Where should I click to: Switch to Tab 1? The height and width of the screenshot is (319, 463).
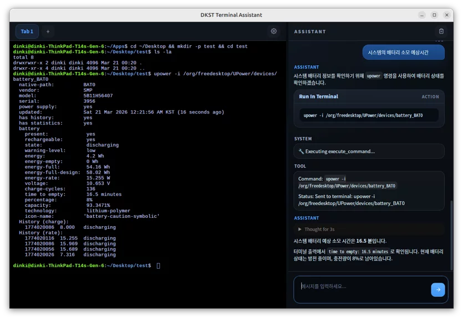click(27, 32)
